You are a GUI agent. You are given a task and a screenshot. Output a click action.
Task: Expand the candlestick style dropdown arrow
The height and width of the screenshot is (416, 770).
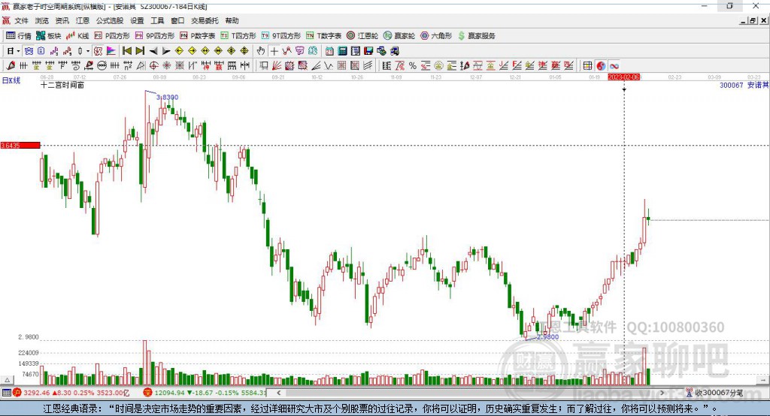87,51
